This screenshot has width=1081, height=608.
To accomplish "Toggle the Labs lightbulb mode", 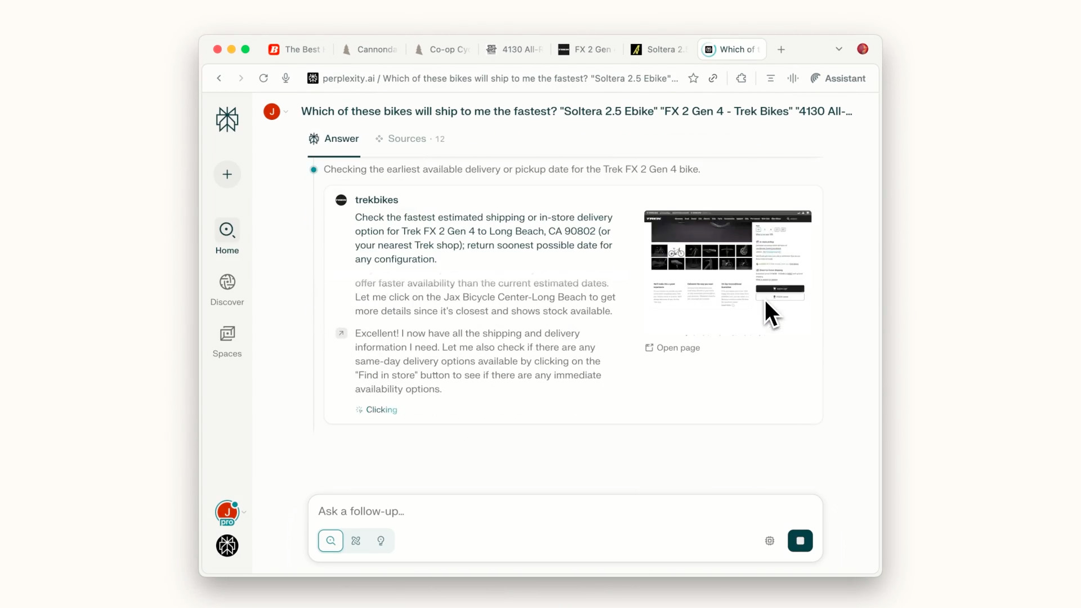I will click(x=381, y=540).
